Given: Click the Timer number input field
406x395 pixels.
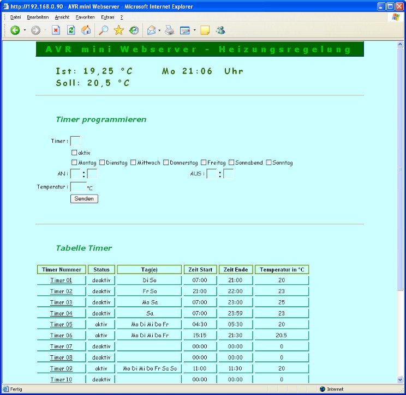Looking at the screenshot, I should (75, 141).
